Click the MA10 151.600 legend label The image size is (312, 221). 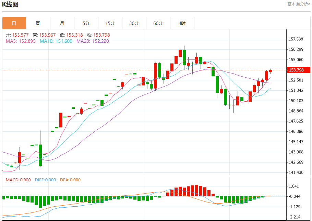[x=56, y=41]
